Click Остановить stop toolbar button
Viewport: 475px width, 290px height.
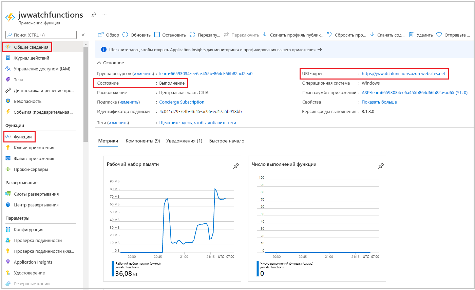tap(170, 35)
